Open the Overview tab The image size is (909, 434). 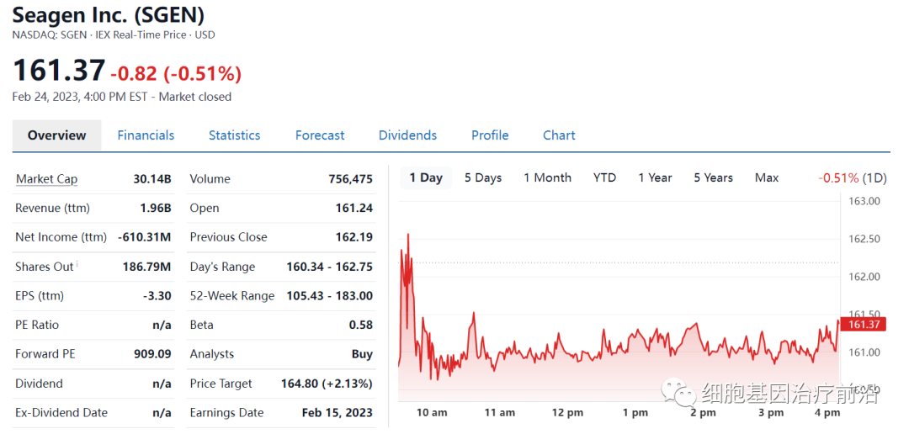click(56, 135)
